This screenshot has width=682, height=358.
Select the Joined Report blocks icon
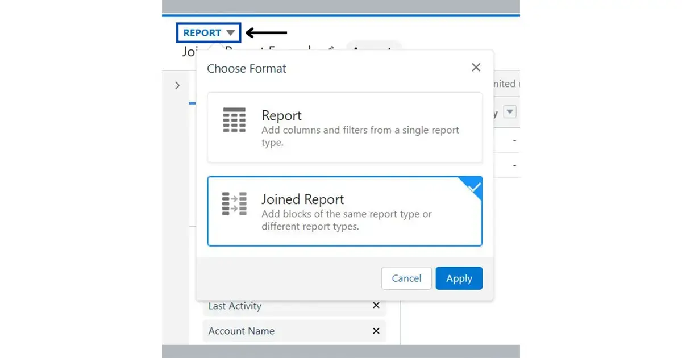click(x=234, y=203)
